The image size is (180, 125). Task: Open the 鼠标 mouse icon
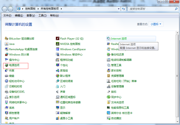tap(109, 92)
